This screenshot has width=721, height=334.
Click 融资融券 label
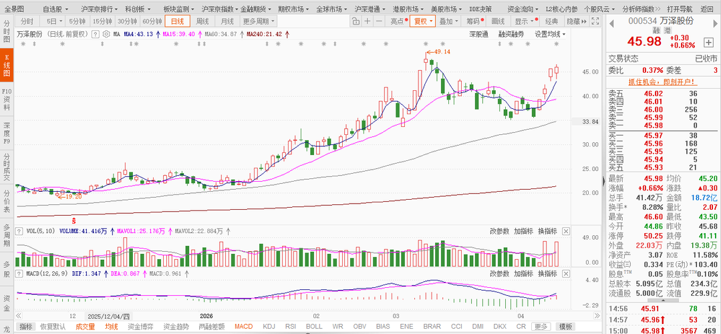511,34
